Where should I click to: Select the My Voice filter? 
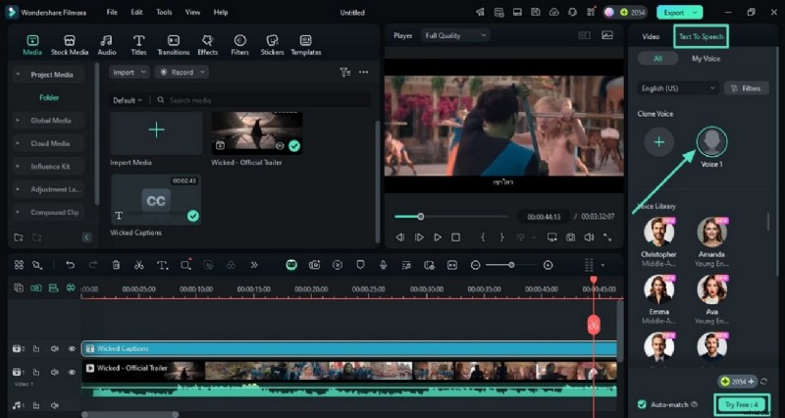pyautogui.click(x=706, y=59)
